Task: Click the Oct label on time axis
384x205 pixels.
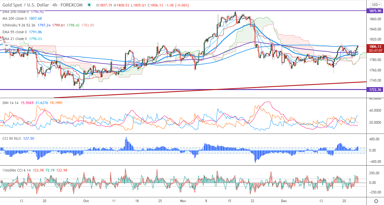Action: click(x=86, y=201)
